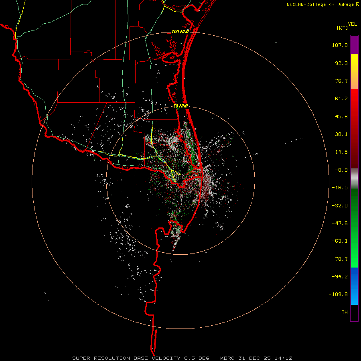Click the TH threshold label
This screenshot has height=361, width=361.
click(345, 312)
